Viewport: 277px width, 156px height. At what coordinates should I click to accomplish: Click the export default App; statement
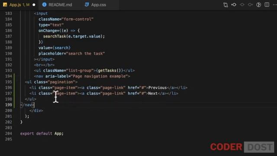42,133
